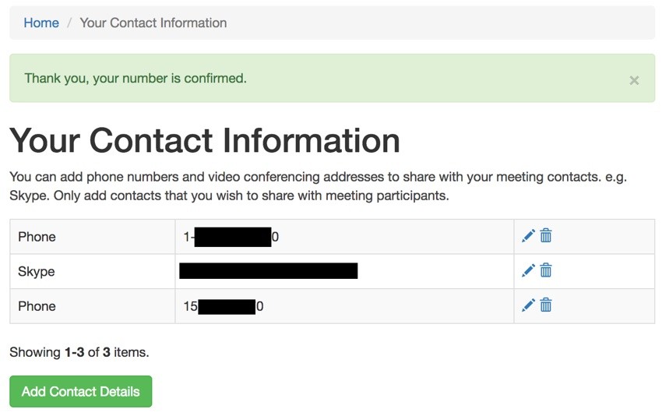Go to Home via breadcrumb link
The width and height of the screenshot is (662, 416).
(41, 23)
